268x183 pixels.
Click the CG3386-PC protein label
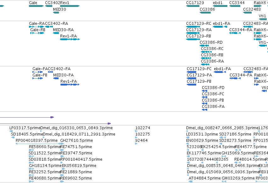213,94
